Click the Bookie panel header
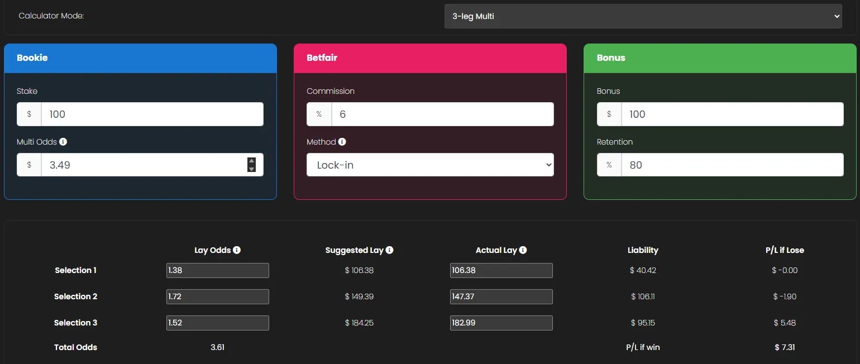 140,58
